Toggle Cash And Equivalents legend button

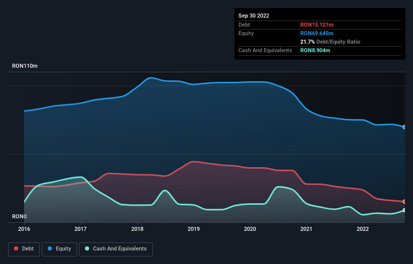click(x=116, y=249)
